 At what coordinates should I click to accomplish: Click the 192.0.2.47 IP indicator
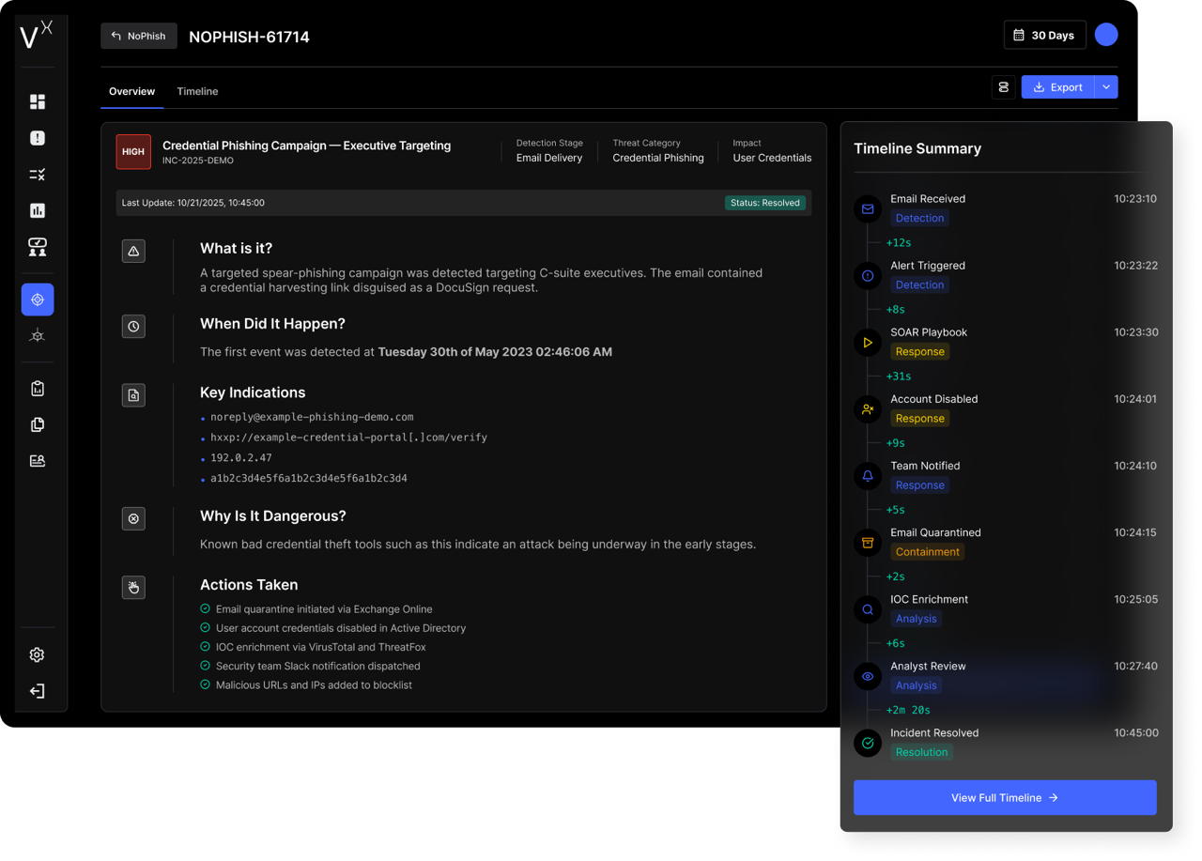tap(241, 458)
